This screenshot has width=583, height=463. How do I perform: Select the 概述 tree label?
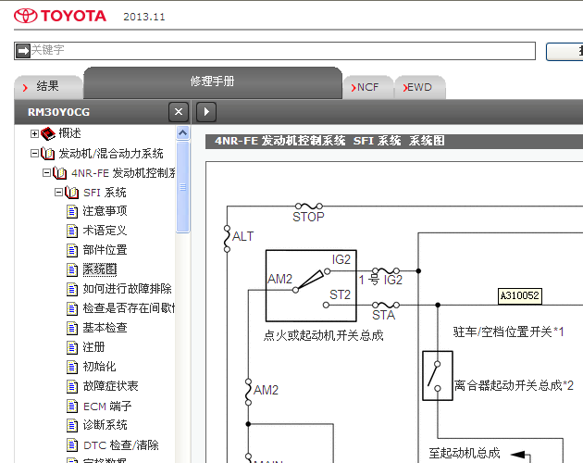[69, 133]
